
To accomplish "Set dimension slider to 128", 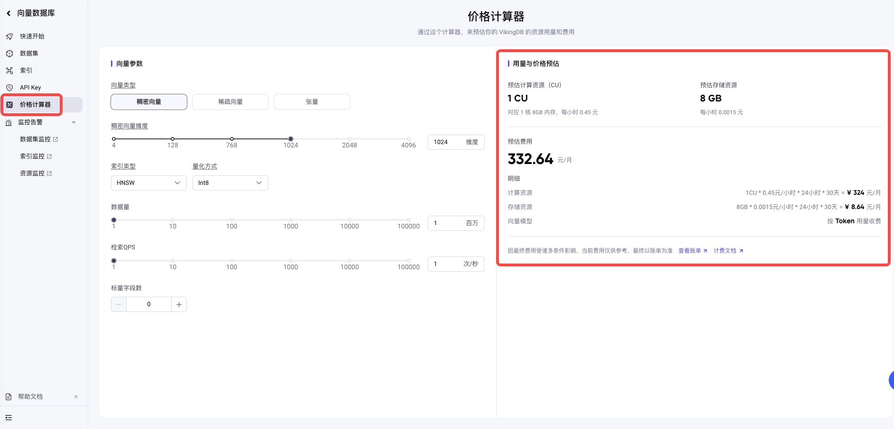I will 173,139.
